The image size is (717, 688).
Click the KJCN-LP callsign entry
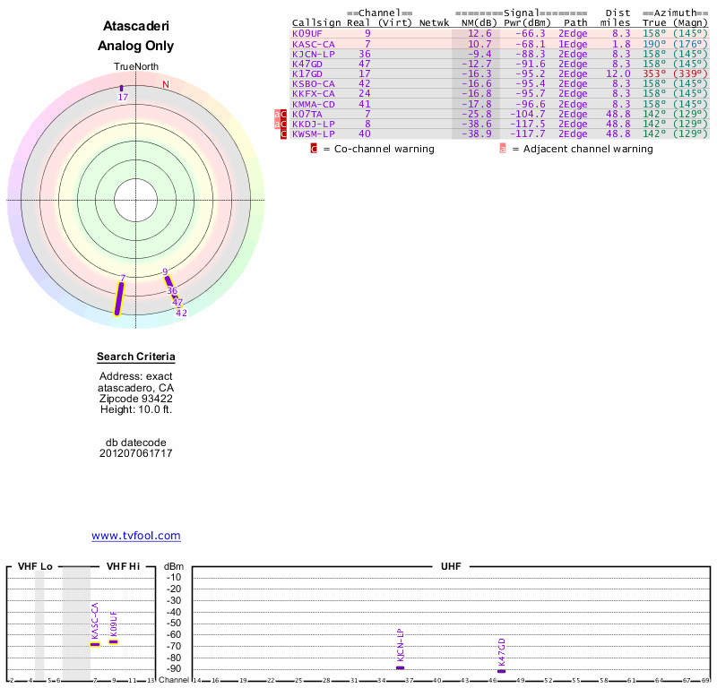pyautogui.click(x=313, y=54)
